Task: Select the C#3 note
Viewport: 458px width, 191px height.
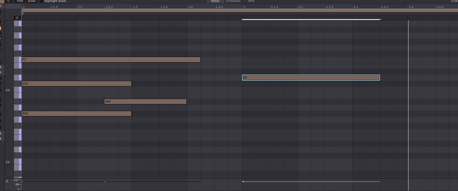Action: 76,84
